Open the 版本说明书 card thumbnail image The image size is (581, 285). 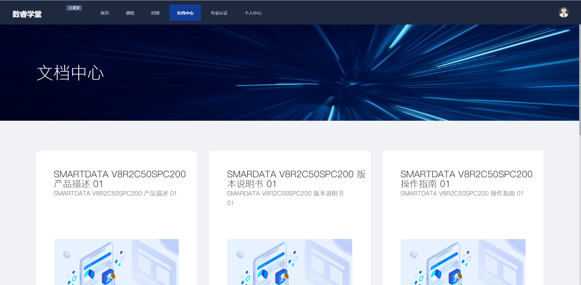click(290, 262)
